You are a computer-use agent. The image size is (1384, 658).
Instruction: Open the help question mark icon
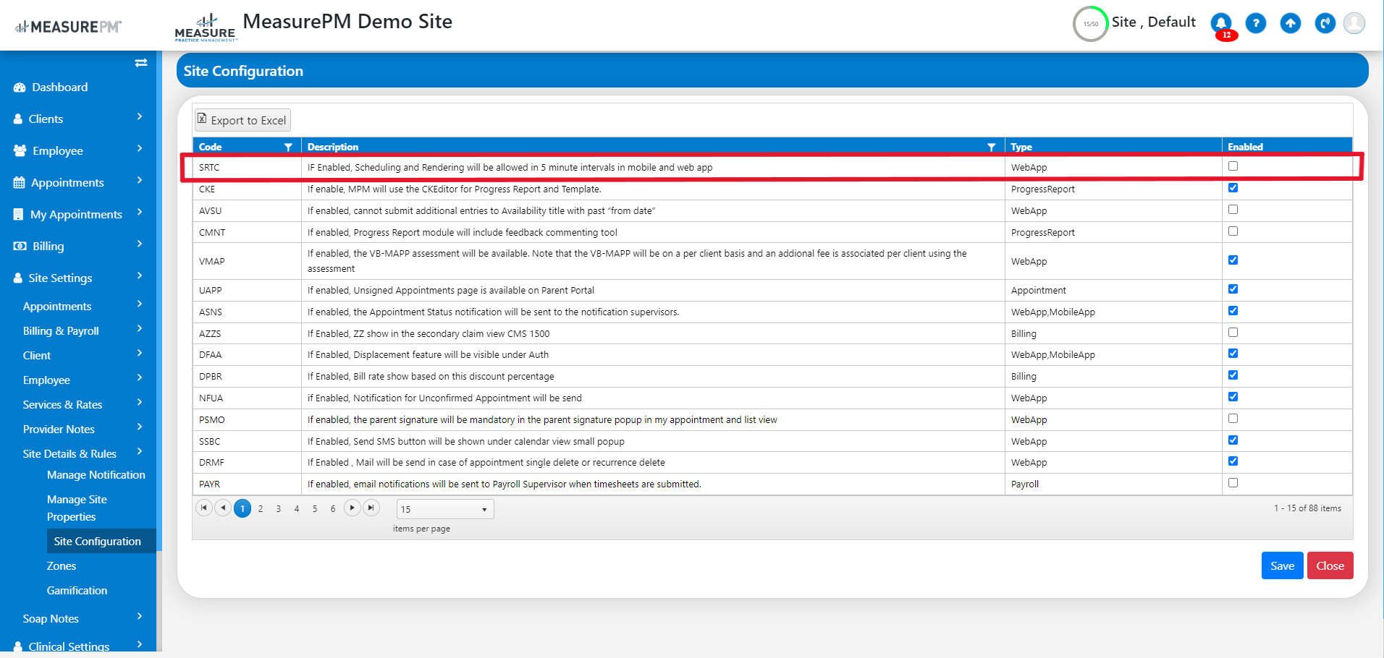pos(1256,23)
